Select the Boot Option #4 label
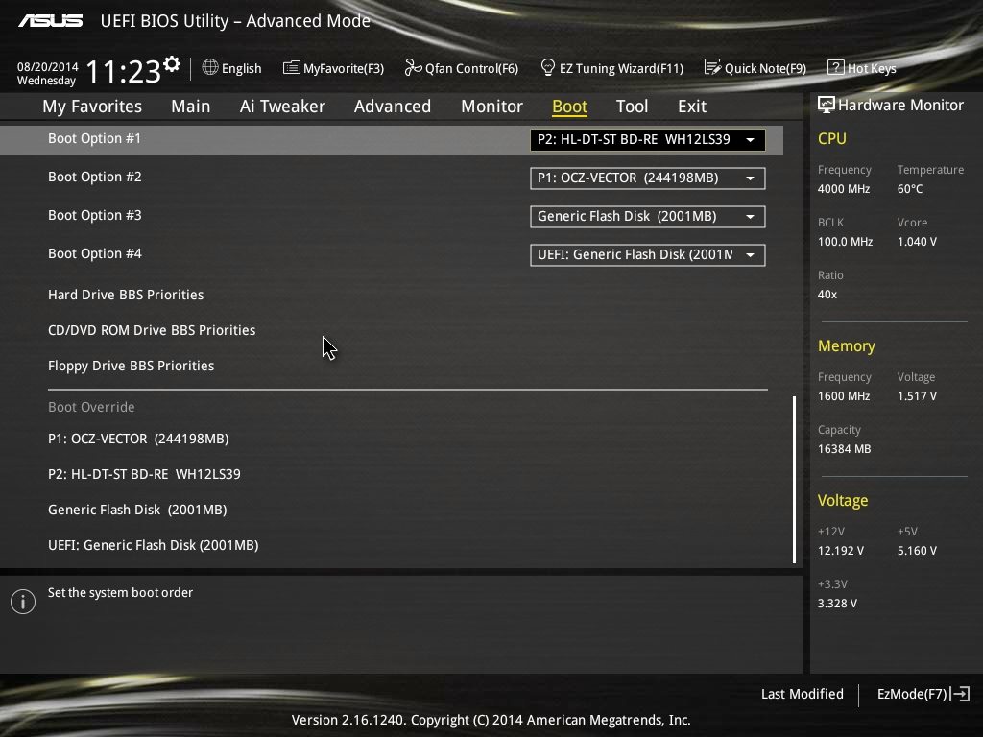Image resolution: width=983 pixels, height=737 pixels. pyautogui.click(x=95, y=253)
